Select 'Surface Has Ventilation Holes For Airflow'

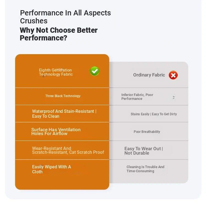click(56, 131)
